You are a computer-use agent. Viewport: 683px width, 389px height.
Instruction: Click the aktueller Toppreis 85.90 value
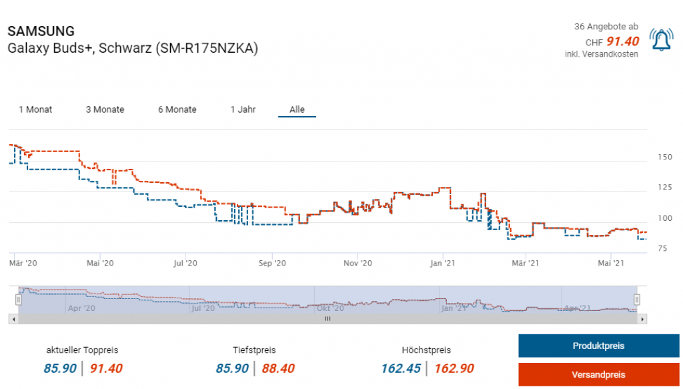[x=59, y=368]
